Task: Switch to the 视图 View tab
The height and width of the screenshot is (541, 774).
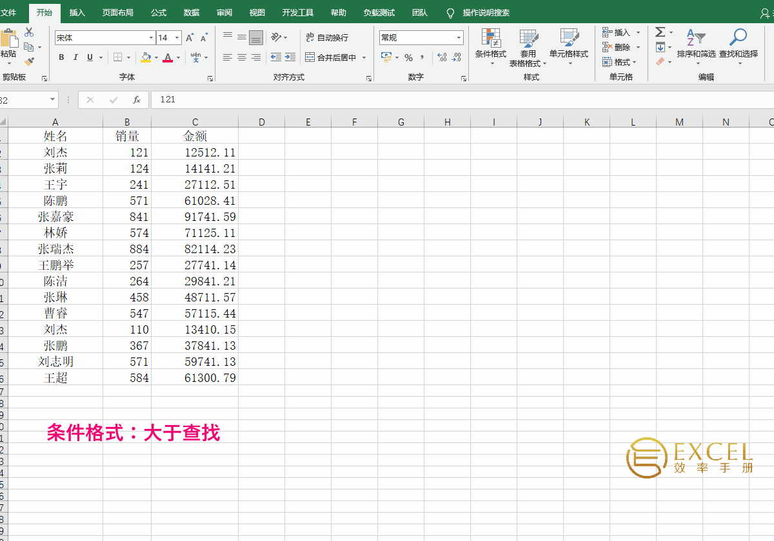Action: [x=257, y=13]
